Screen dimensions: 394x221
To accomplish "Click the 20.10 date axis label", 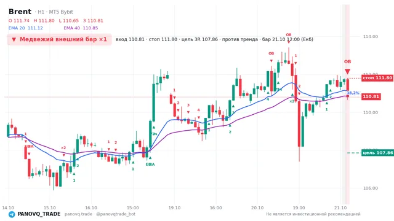I will (x=257, y=207).
